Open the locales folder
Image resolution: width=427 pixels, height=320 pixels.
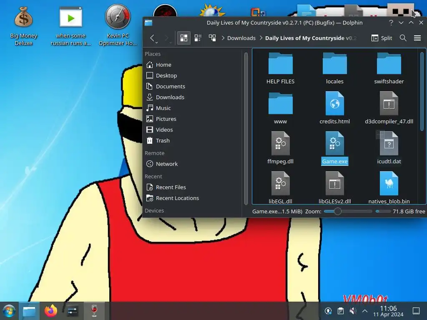point(334,68)
